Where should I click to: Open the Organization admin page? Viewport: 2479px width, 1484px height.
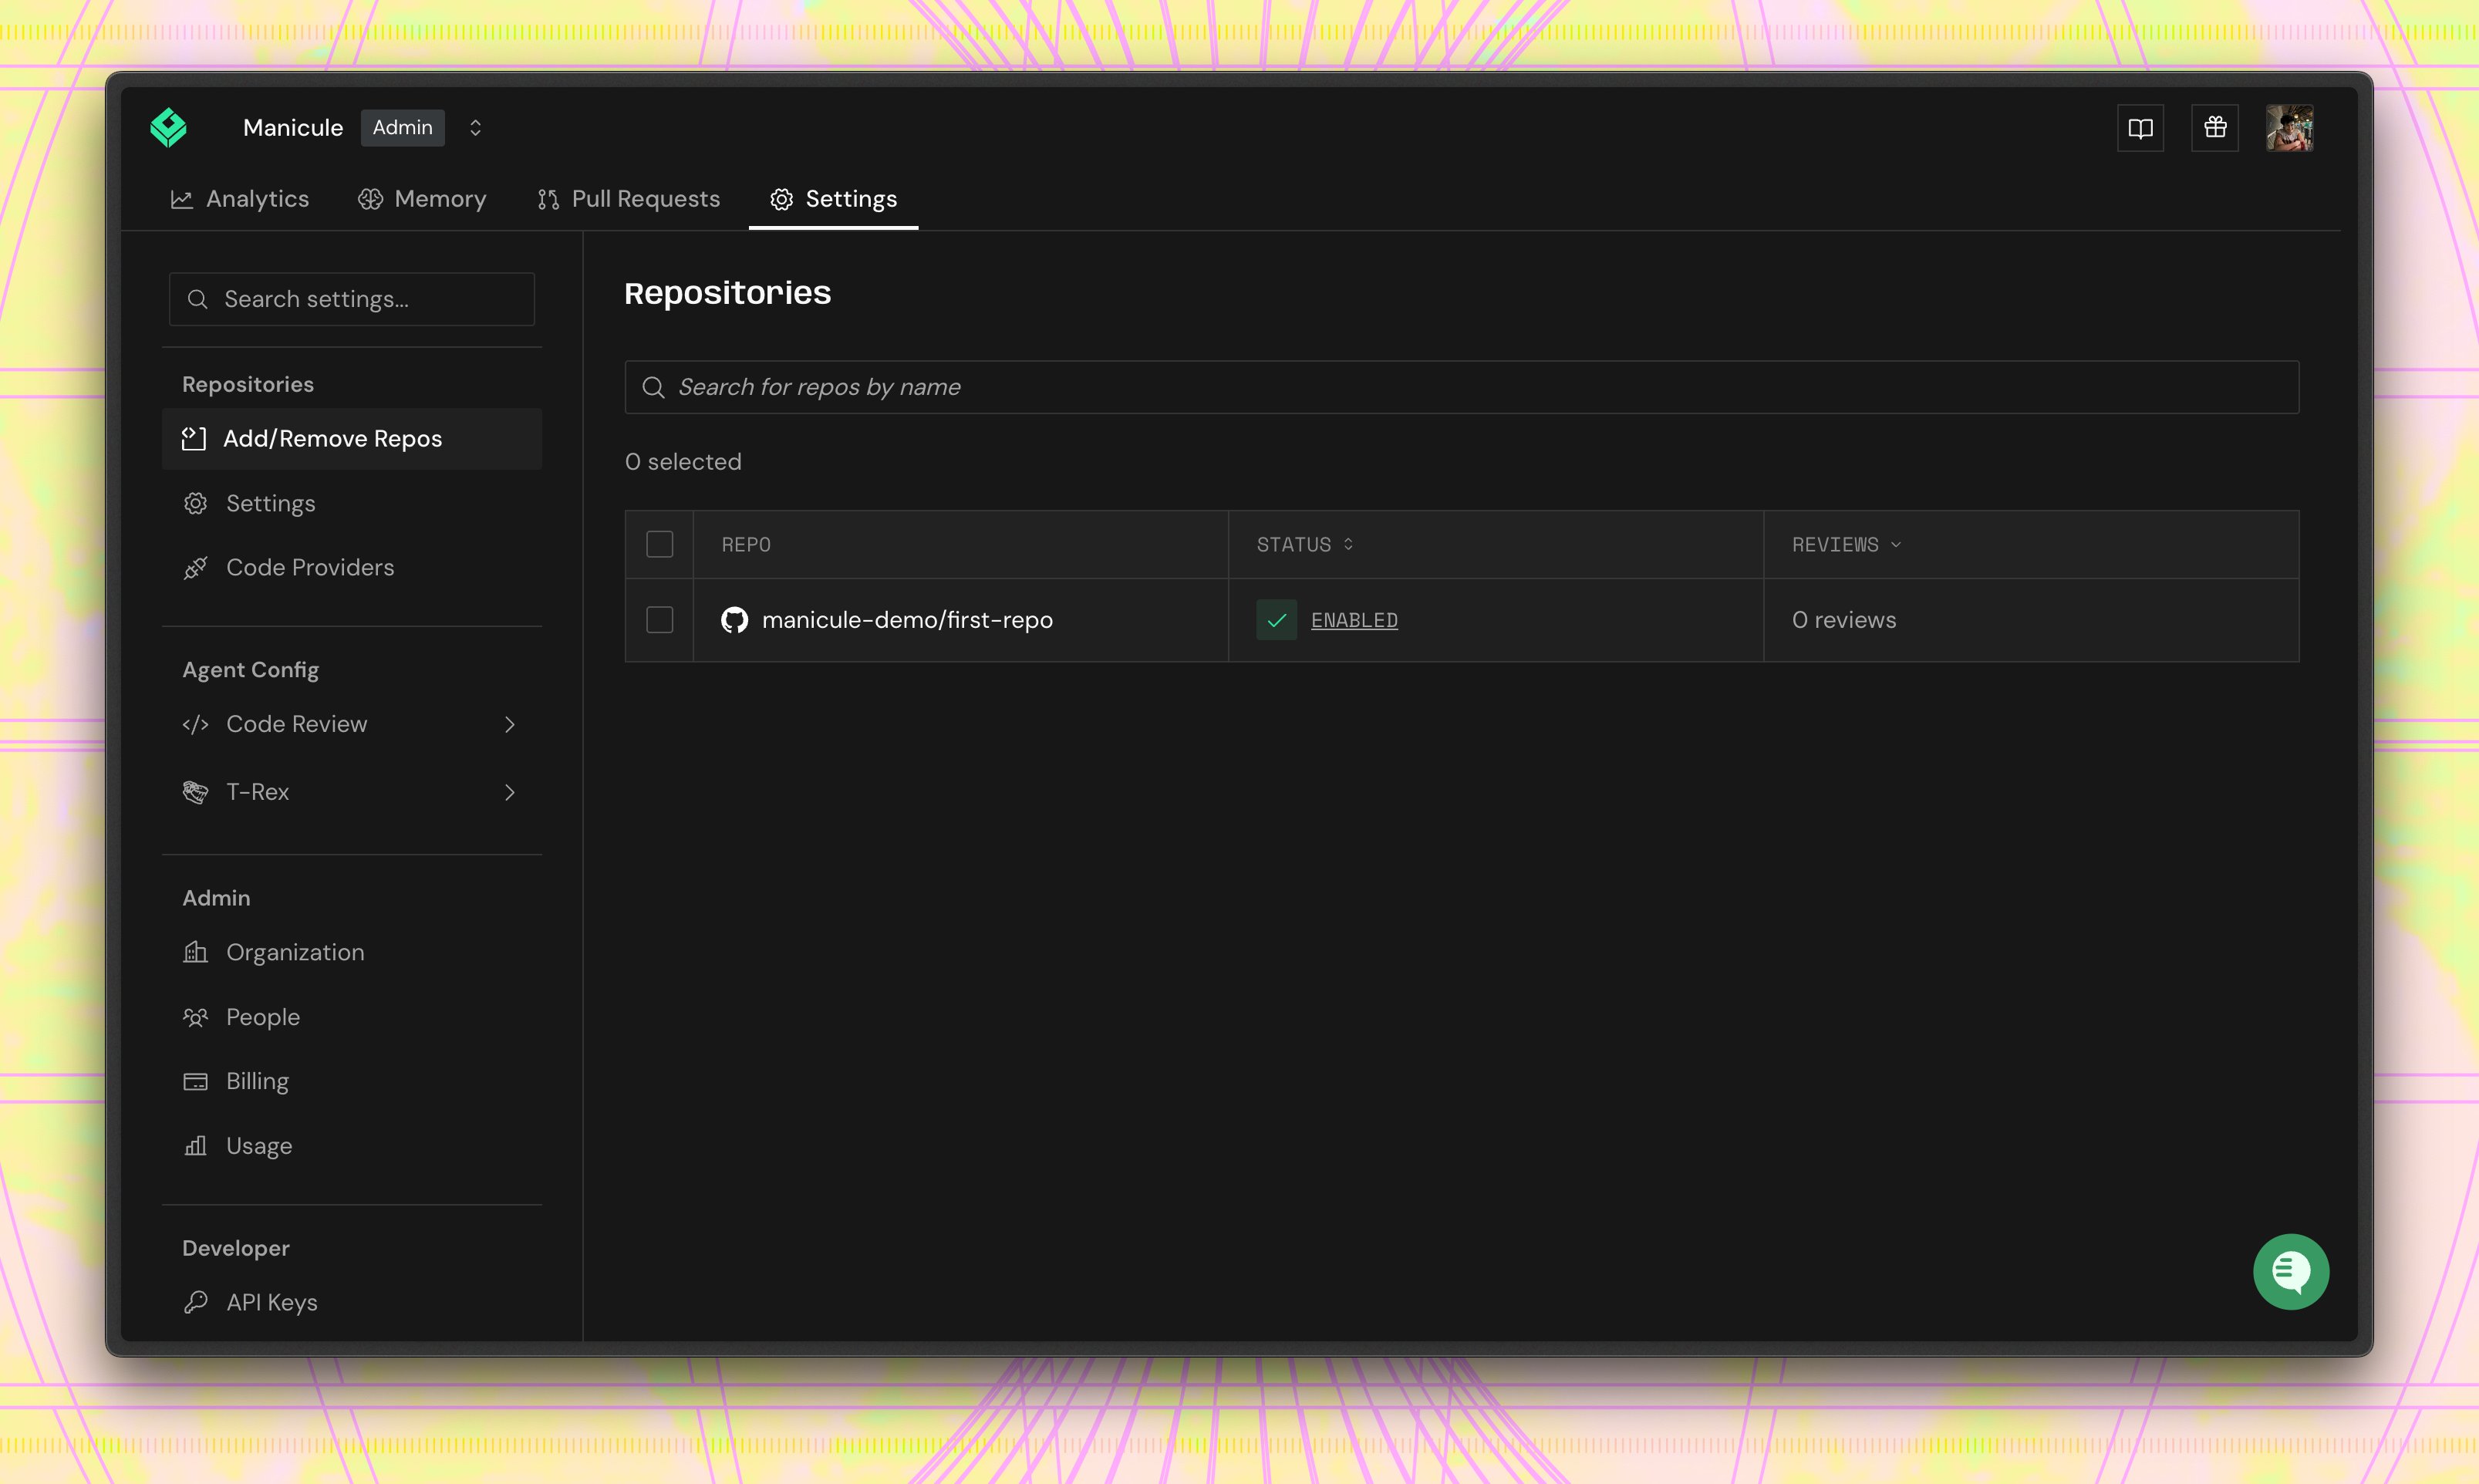(351, 952)
